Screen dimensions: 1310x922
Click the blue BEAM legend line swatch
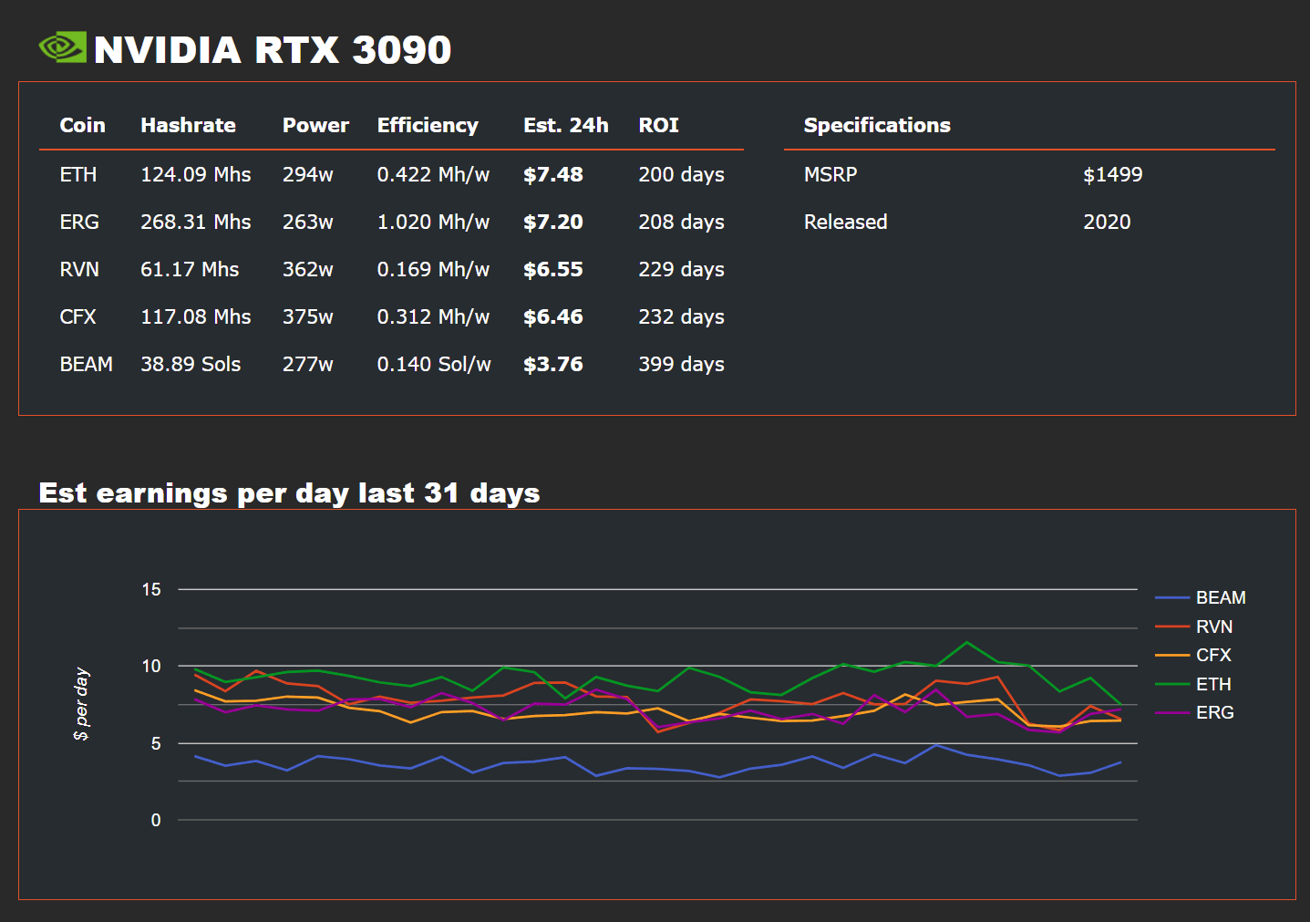click(x=1172, y=597)
